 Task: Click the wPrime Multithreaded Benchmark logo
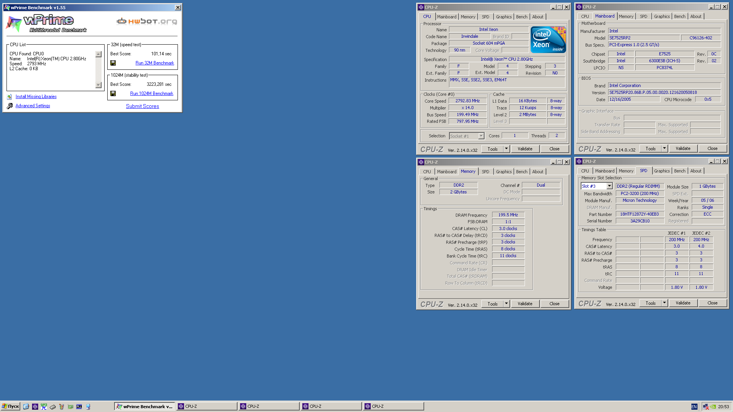[x=47, y=23]
